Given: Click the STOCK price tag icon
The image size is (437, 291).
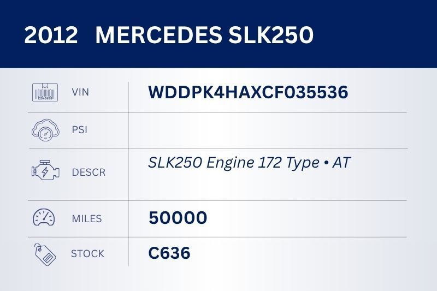Looking at the screenshot, I should pyautogui.click(x=45, y=254).
